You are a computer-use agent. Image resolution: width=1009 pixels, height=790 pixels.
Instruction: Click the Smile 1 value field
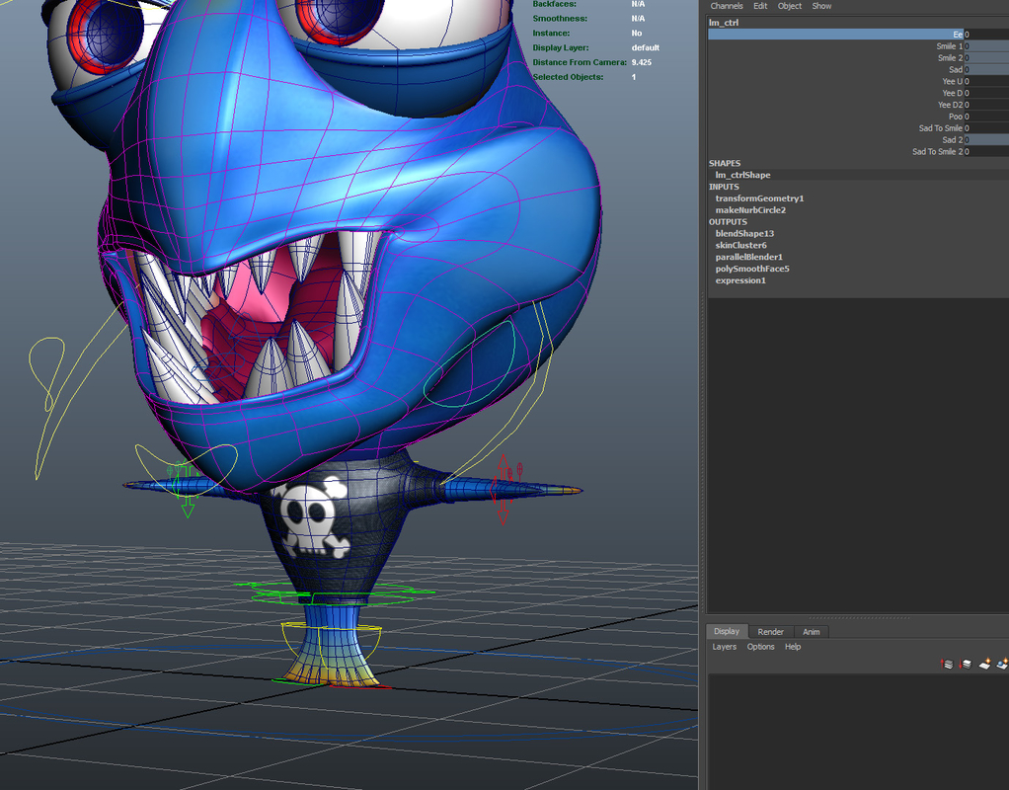coord(985,46)
